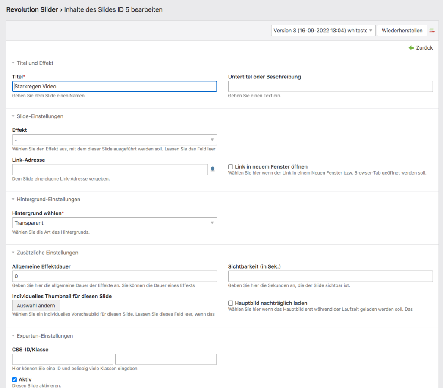
Task: Open the Hintergrund wählen dropdown
Action: pos(114,223)
